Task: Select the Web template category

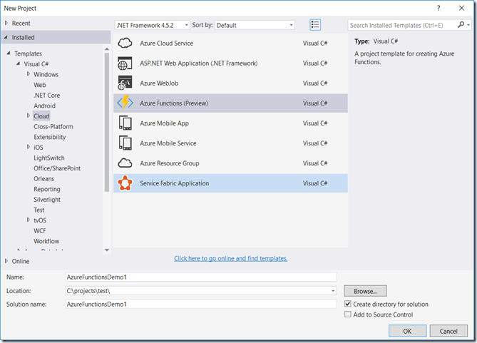Action: [x=40, y=85]
